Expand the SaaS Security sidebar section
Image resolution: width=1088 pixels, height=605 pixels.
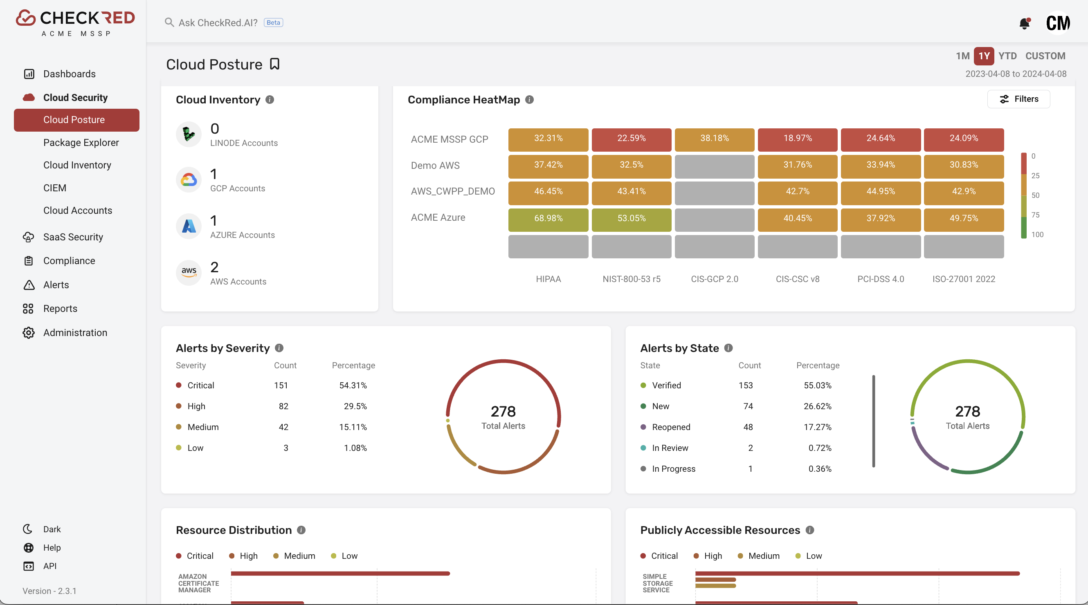point(73,237)
